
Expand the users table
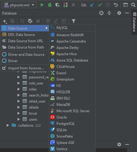click(x=18, y=119)
